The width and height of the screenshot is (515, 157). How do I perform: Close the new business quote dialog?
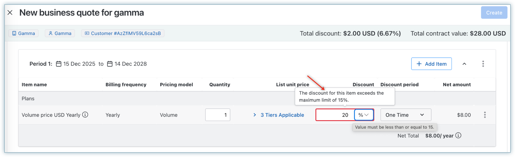tap(10, 13)
